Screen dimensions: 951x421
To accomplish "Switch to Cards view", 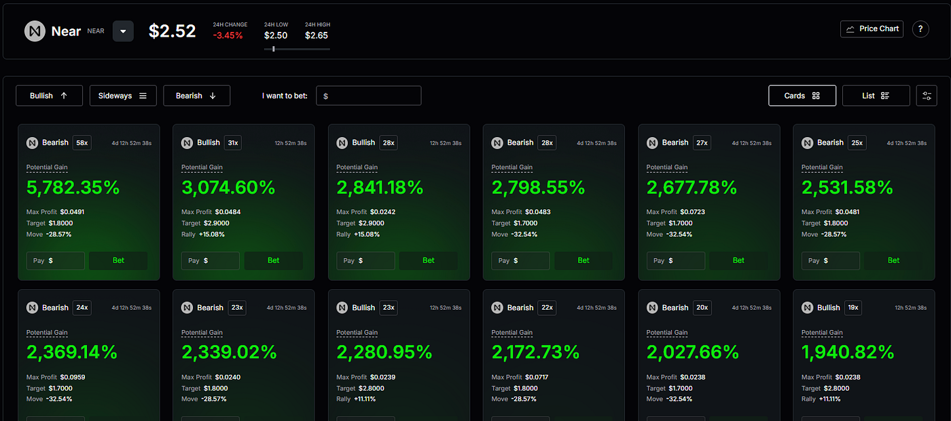I will click(x=802, y=96).
